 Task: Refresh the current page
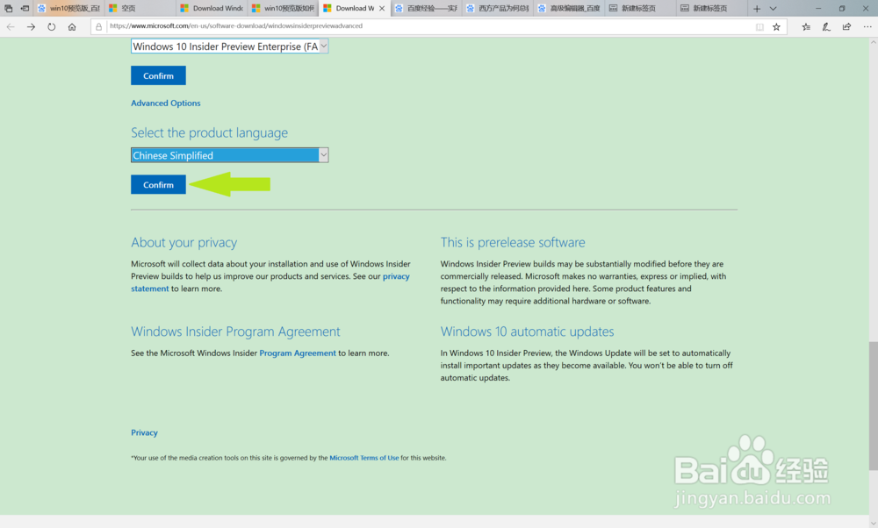[x=52, y=27]
